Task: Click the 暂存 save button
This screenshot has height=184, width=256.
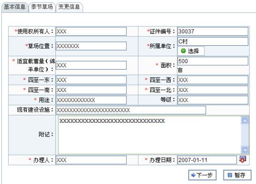Action: pyautogui.click(x=237, y=175)
